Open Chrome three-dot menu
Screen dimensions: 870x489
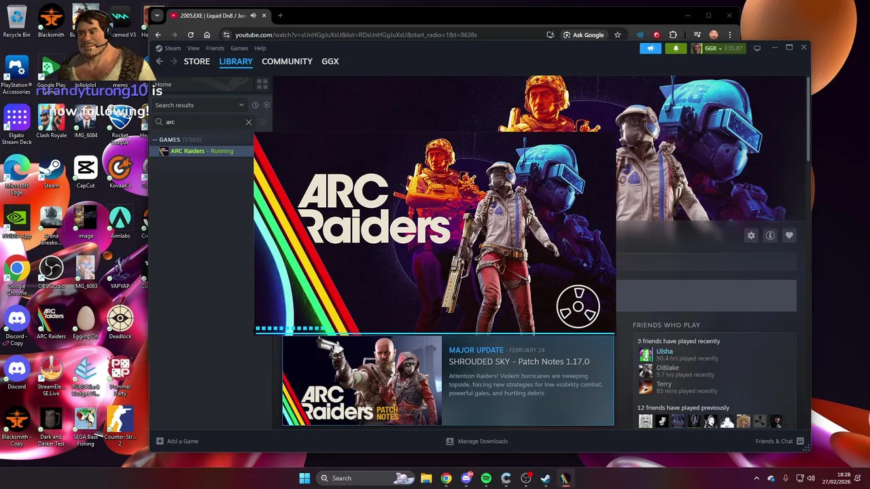tap(730, 35)
